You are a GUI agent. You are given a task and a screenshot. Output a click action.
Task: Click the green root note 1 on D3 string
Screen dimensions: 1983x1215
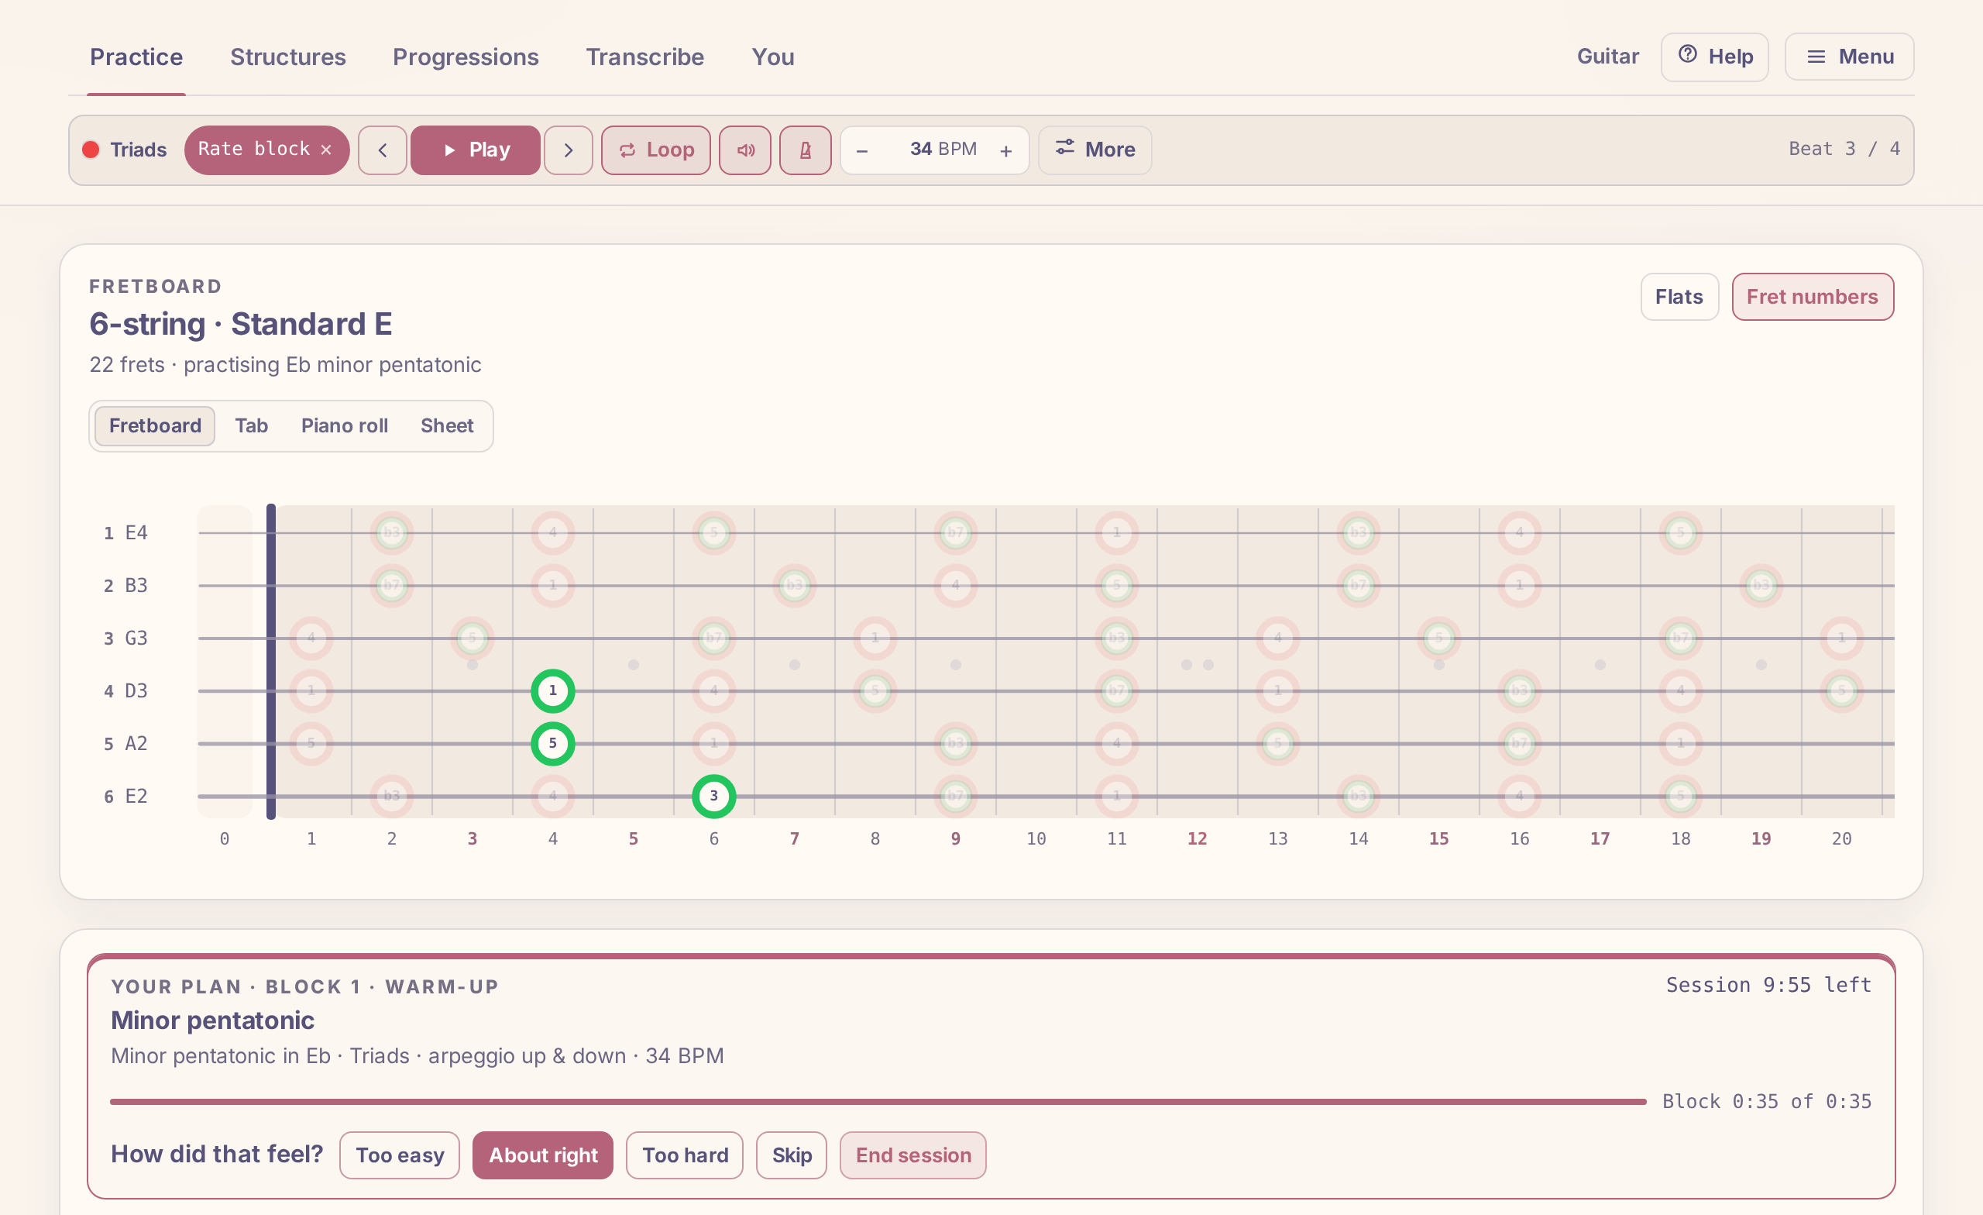(x=553, y=691)
